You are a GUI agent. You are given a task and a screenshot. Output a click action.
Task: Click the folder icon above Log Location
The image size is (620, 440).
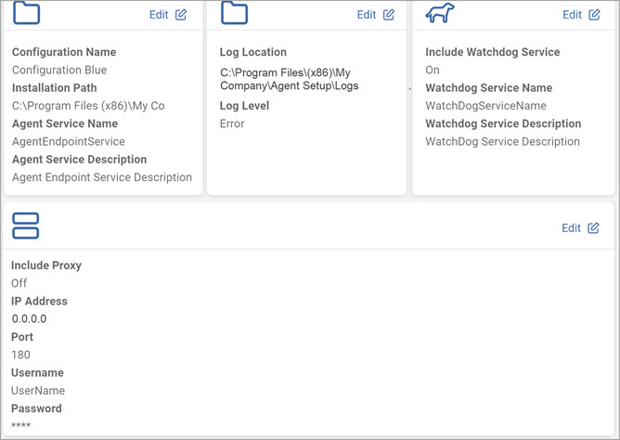234,13
